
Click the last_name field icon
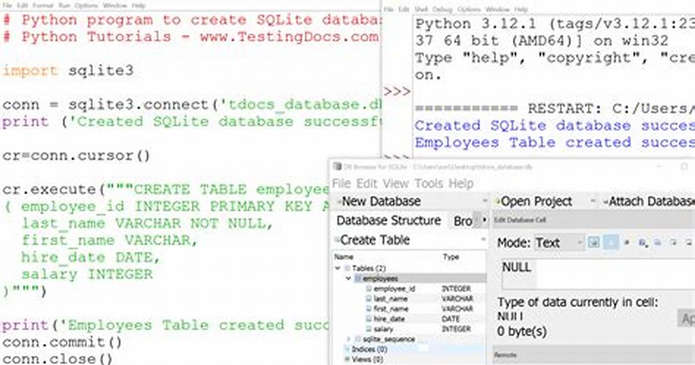pos(369,299)
